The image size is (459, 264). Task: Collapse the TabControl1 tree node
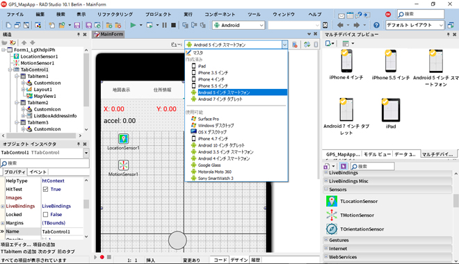click(10, 69)
